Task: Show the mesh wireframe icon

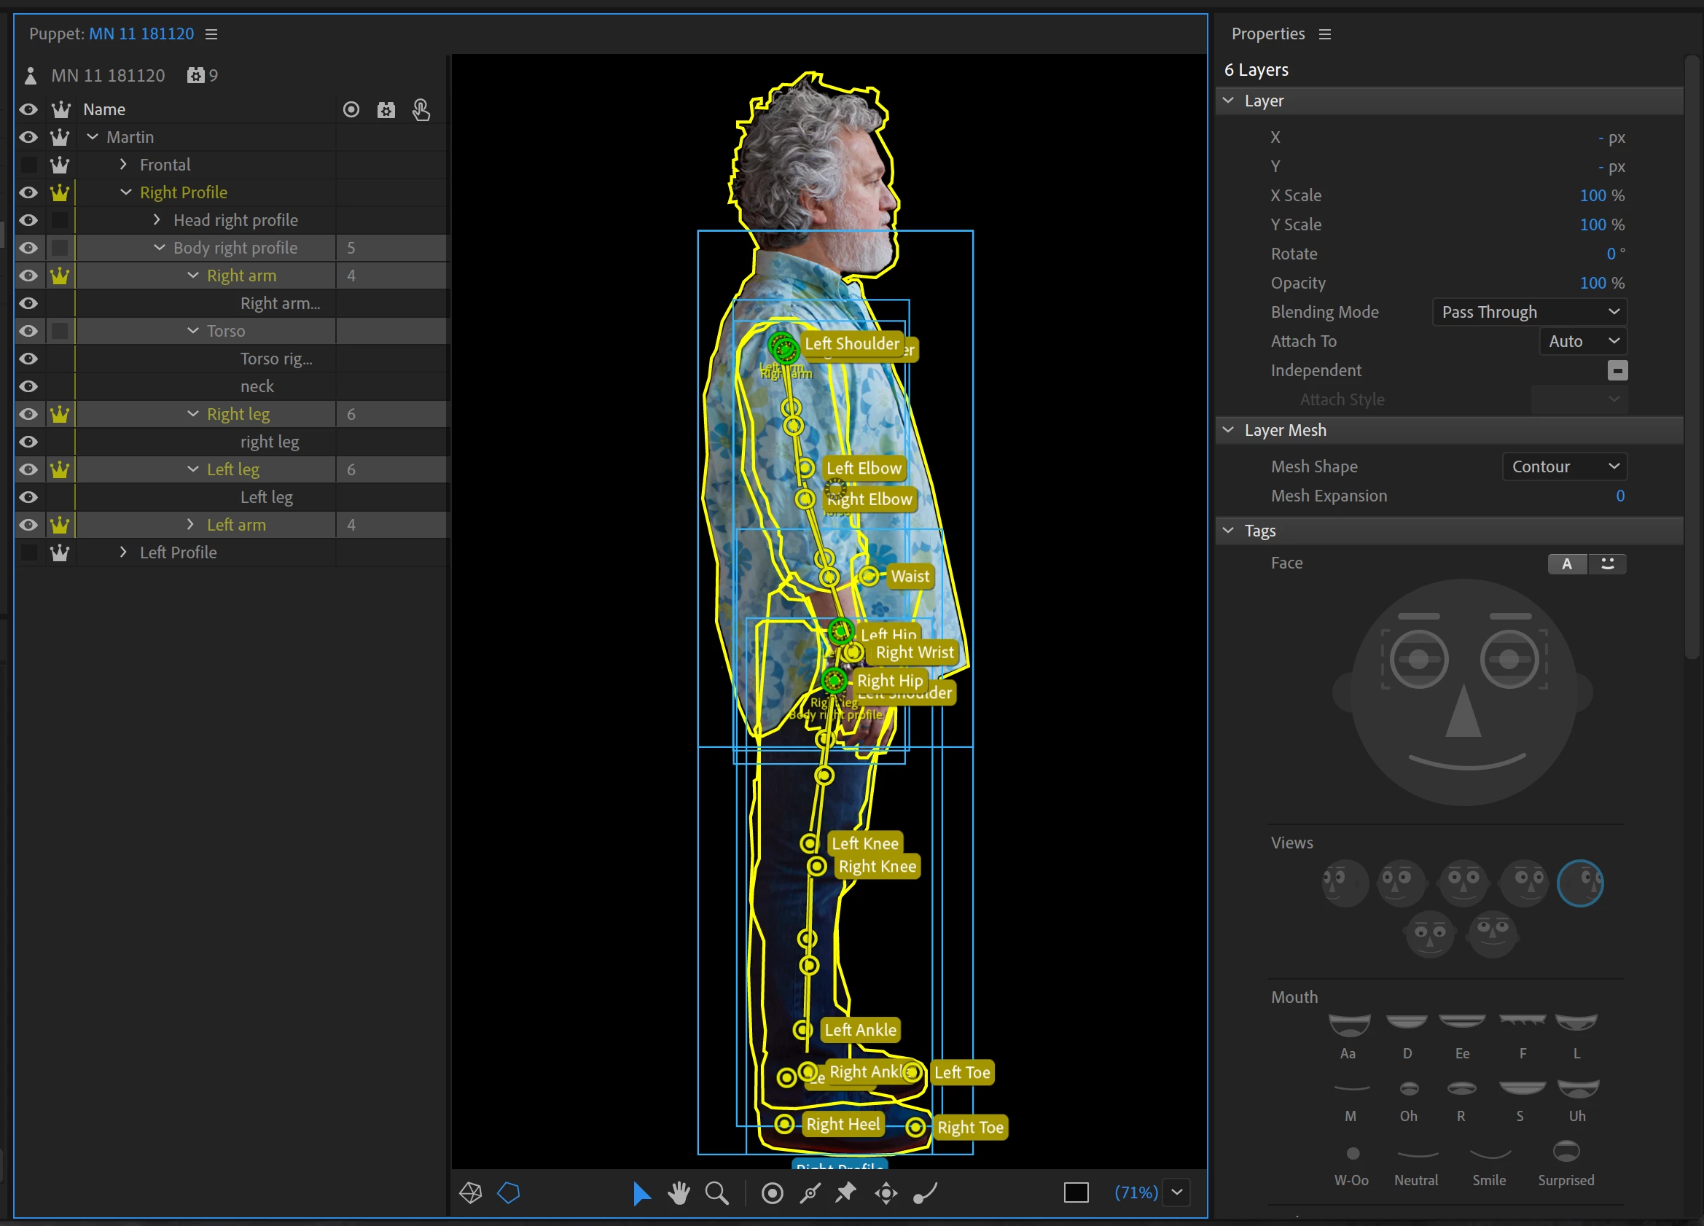Action: click(471, 1193)
